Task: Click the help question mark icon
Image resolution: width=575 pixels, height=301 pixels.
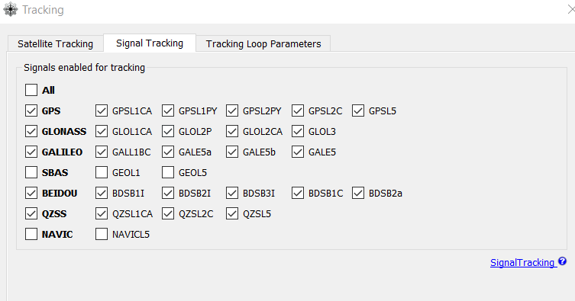Action: 562,261
